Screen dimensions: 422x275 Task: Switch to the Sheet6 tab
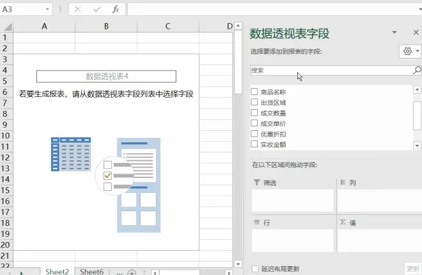coord(92,271)
